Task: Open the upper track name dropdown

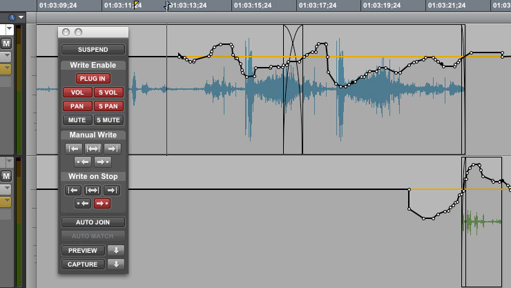Action: point(9,29)
